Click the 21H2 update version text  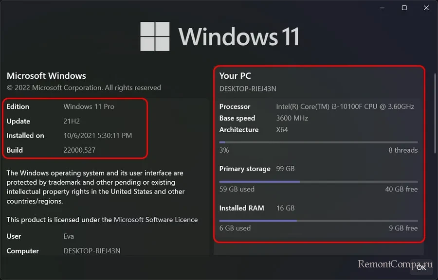coord(71,121)
